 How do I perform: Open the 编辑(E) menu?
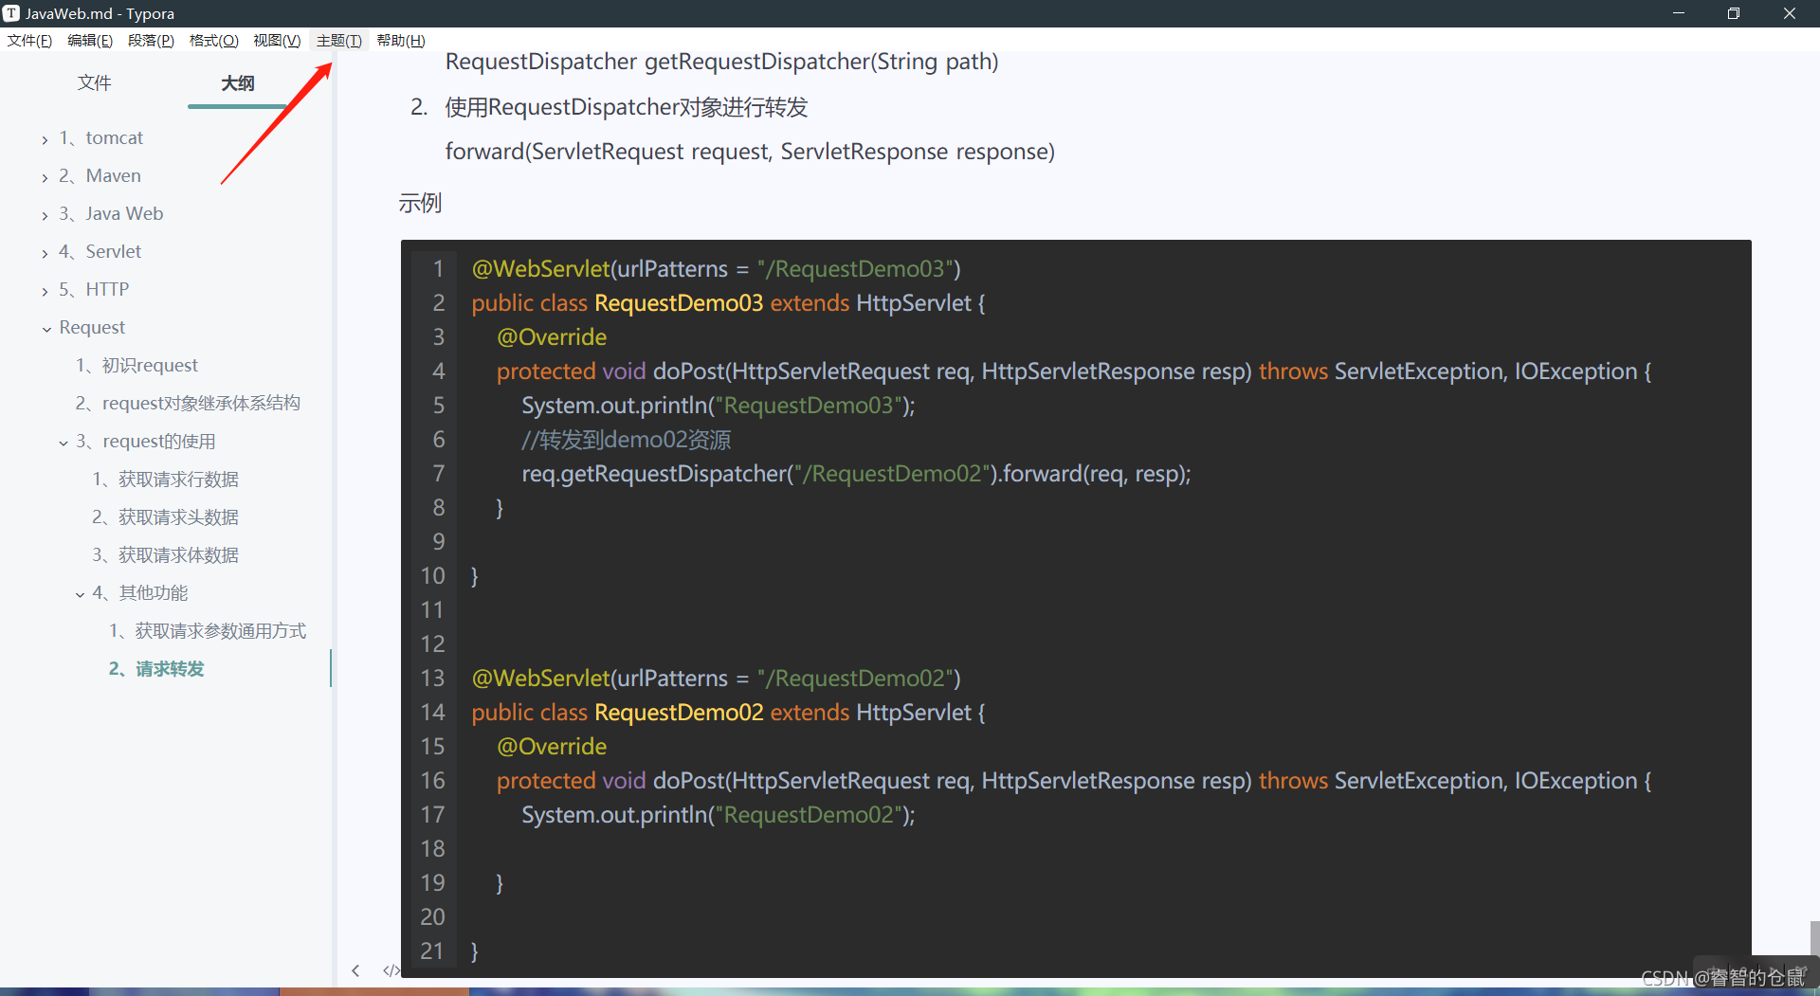click(x=90, y=41)
